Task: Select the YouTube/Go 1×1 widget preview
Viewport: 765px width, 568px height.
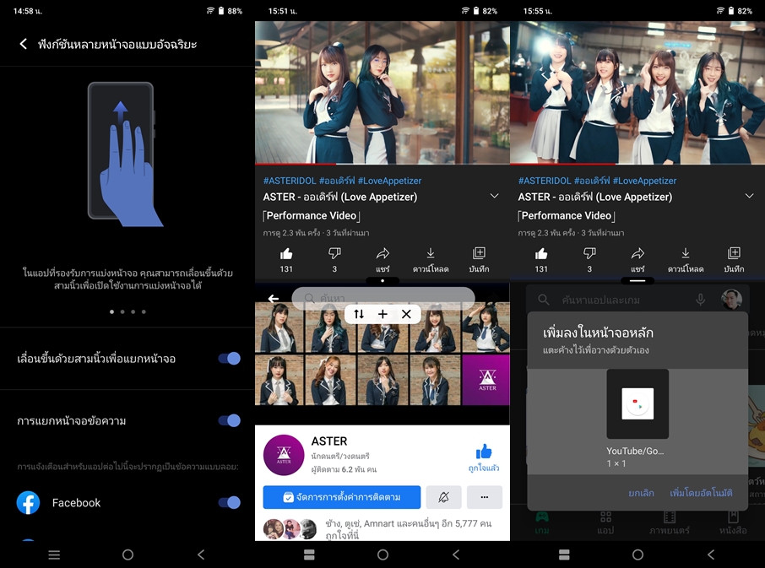Action: (x=637, y=404)
